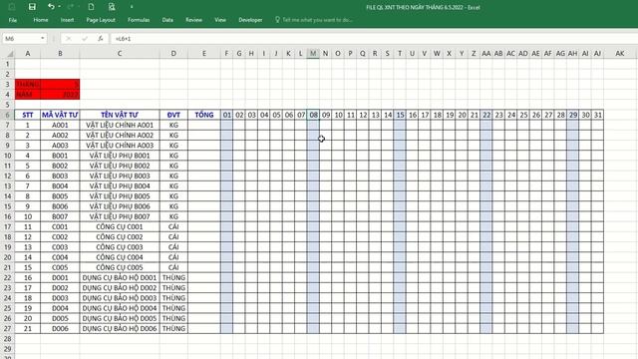Click the Save icon in Quick Access Toolbar
Viewport: 638px width, 359px height.
coord(32,7)
